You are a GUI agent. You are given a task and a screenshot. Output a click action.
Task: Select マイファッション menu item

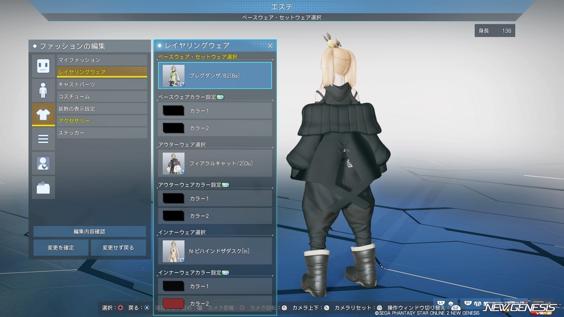pos(102,60)
